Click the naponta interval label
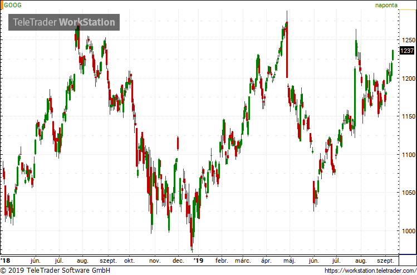 (386, 5)
